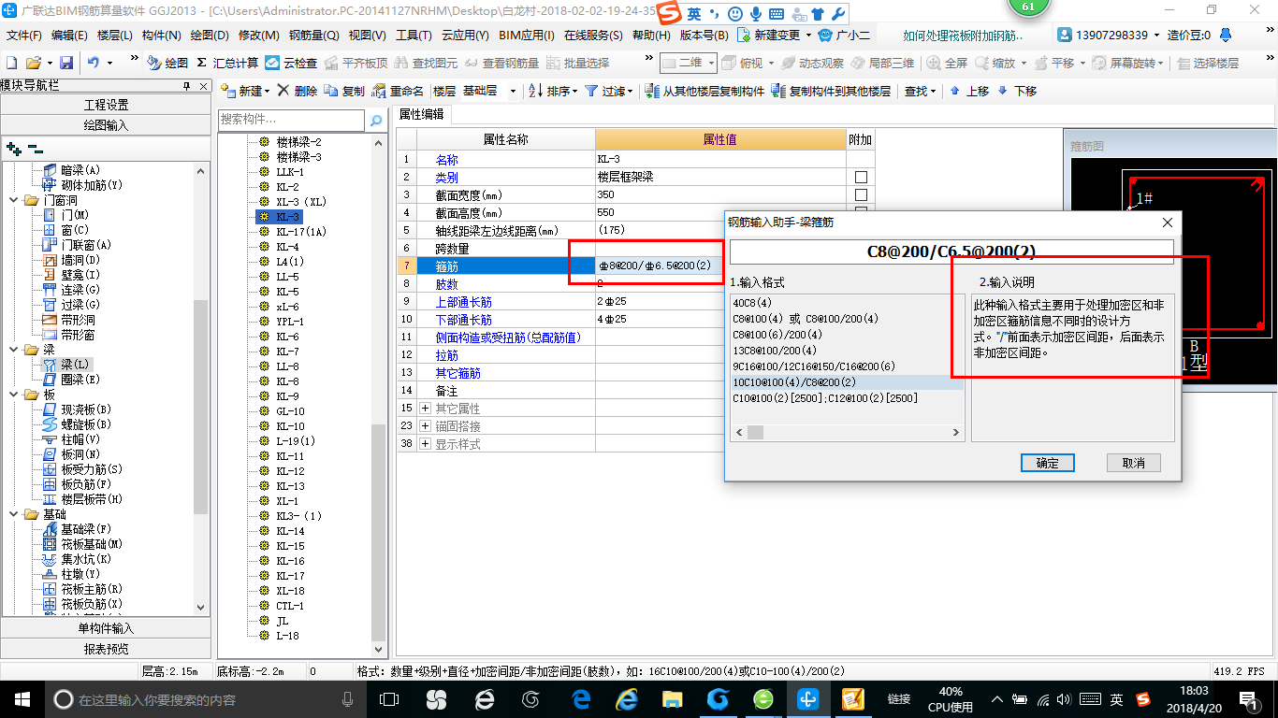Viewport: 1278px width, 718px height.
Task: Open the 文件(F) menu
Action: (x=24, y=35)
